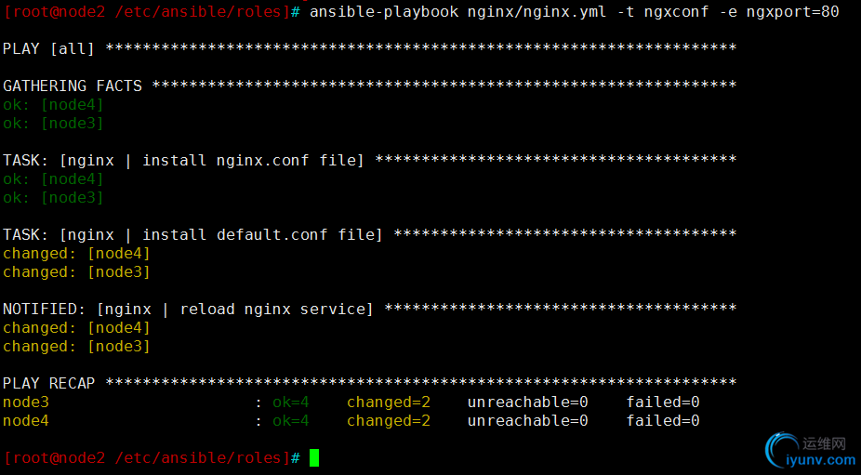Image resolution: width=861 pixels, height=475 pixels.
Task: Select the PLAY [all] header line
Action: tap(48, 48)
